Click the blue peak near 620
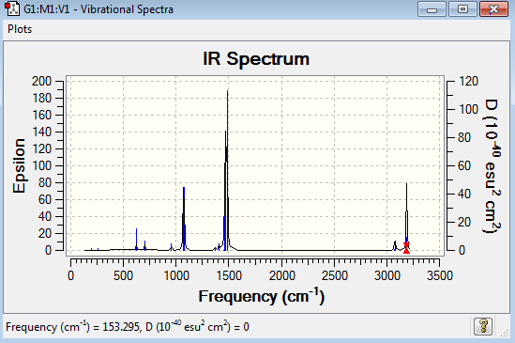Viewport: 515px width, 343px height. pyautogui.click(x=136, y=240)
